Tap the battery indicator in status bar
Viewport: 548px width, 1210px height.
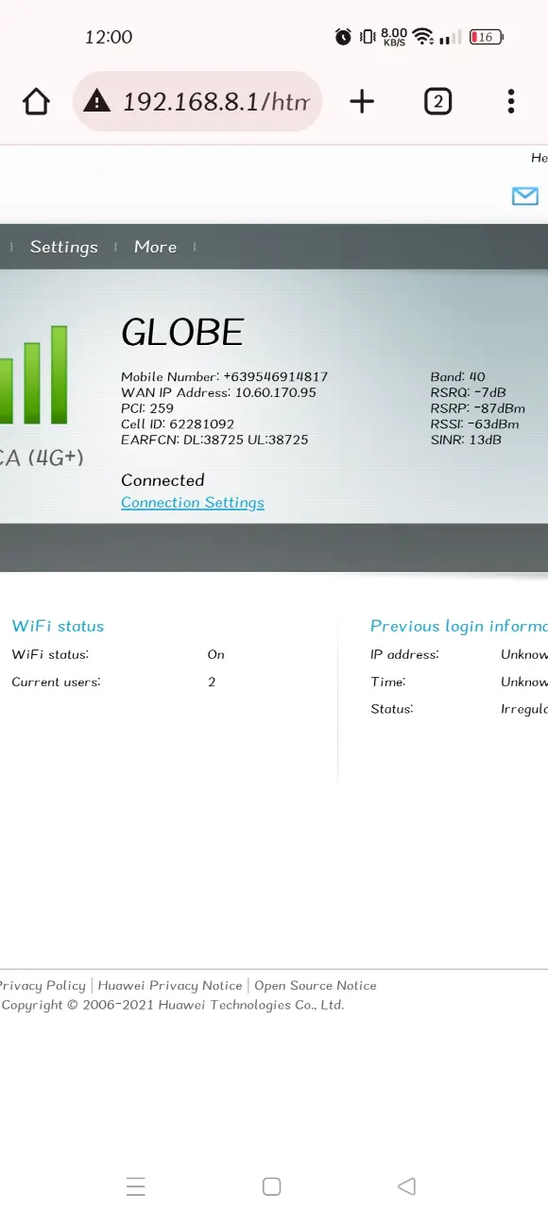pos(487,37)
